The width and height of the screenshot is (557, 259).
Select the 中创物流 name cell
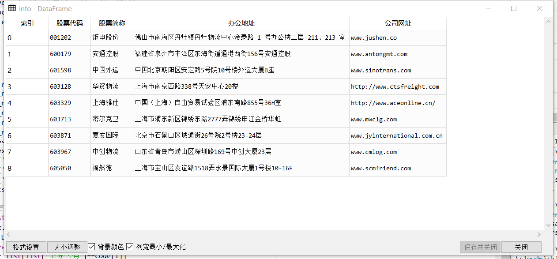pyautogui.click(x=112, y=152)
